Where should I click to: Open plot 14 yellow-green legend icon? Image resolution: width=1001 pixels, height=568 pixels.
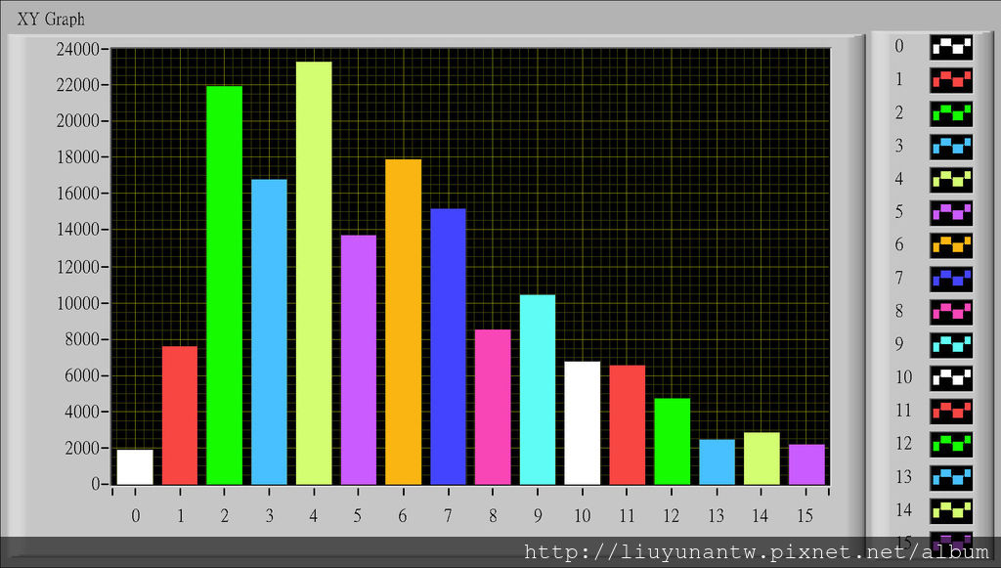(x=951, y=511)
